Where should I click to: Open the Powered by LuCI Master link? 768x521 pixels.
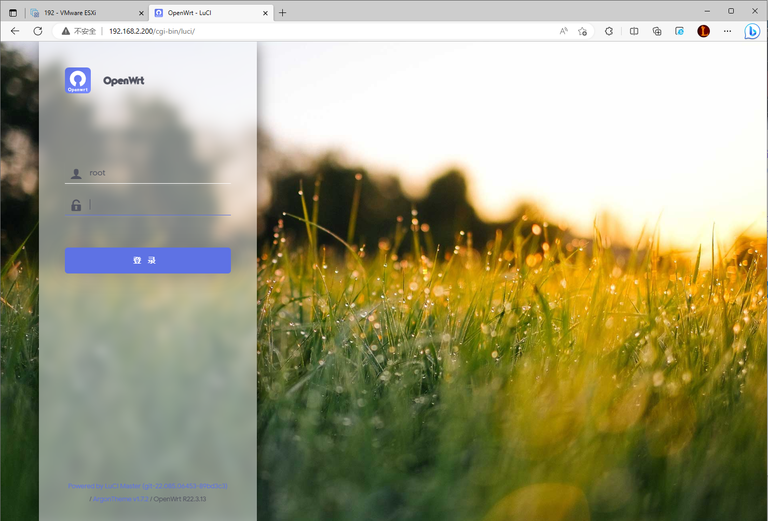point(148,486)
